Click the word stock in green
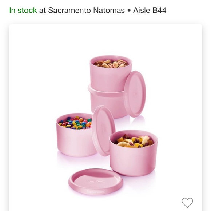Screen dimensions: 211x211 coord(27,10)
